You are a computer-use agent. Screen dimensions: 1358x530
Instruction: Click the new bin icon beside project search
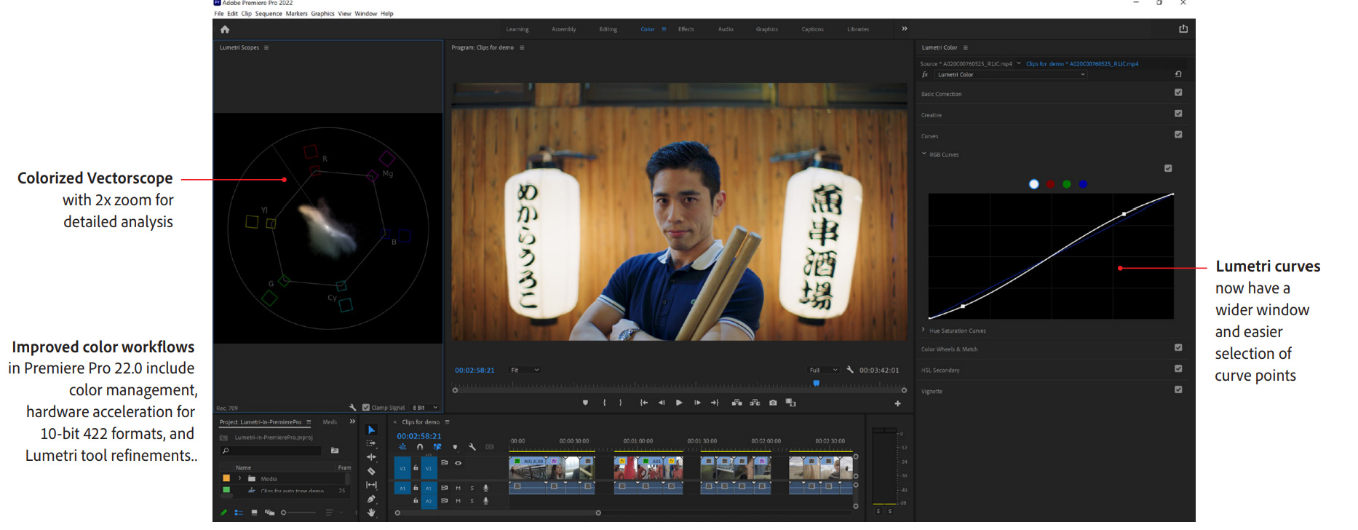click(335, 451)
